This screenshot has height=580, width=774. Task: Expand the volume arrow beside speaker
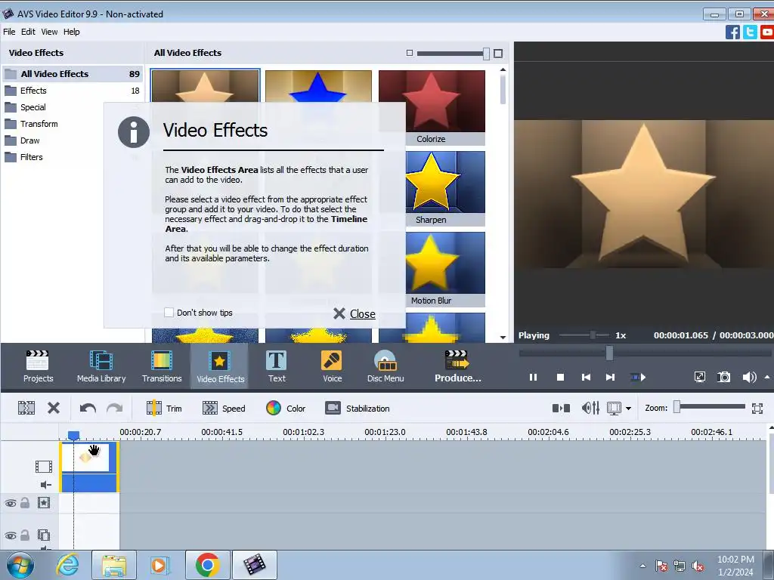[x=767, y=378]
